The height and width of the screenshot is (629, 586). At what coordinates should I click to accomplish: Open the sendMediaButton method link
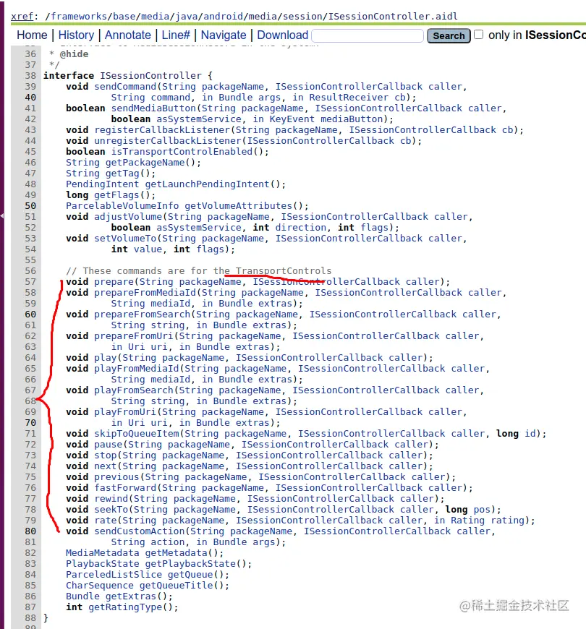coord(153,108)
